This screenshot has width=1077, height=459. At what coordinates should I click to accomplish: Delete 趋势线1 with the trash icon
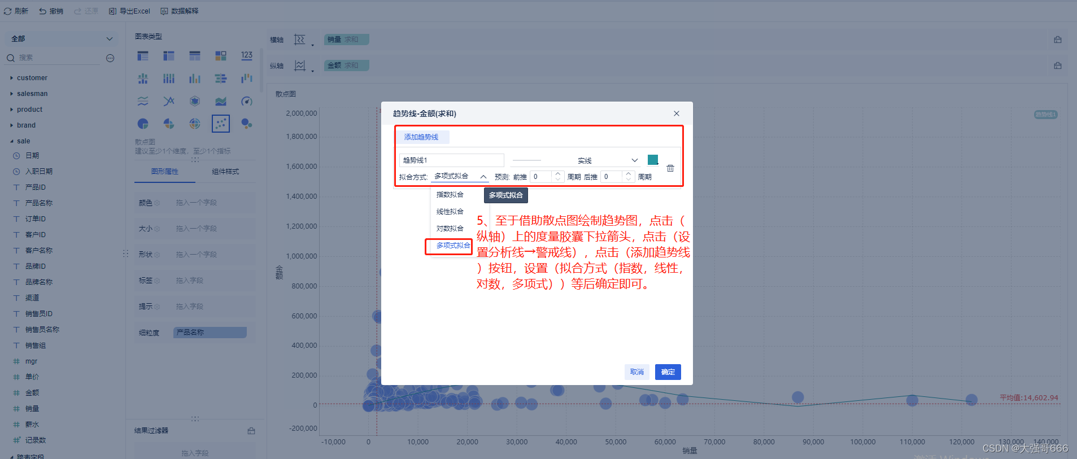[670, 168]
